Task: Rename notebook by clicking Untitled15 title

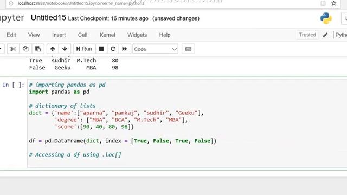Action: 48,18
